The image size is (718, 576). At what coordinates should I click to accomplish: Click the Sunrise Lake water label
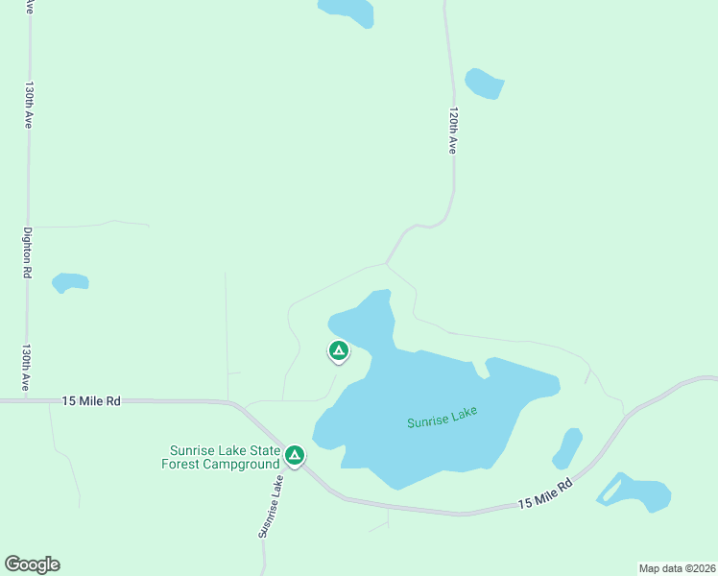click(x=443, y=417)
